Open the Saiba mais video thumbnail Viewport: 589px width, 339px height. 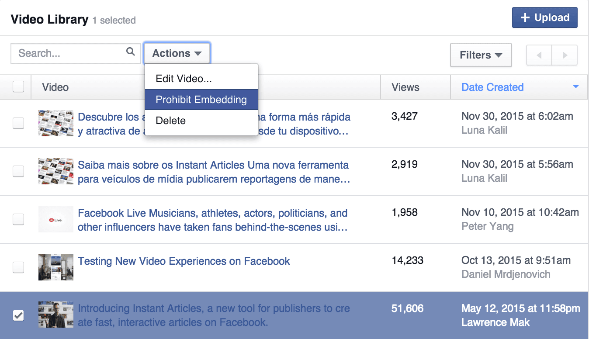pyautogui.click(x=56, y=171)
